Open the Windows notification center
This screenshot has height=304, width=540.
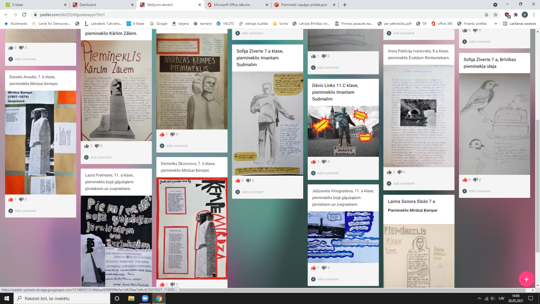531,298
